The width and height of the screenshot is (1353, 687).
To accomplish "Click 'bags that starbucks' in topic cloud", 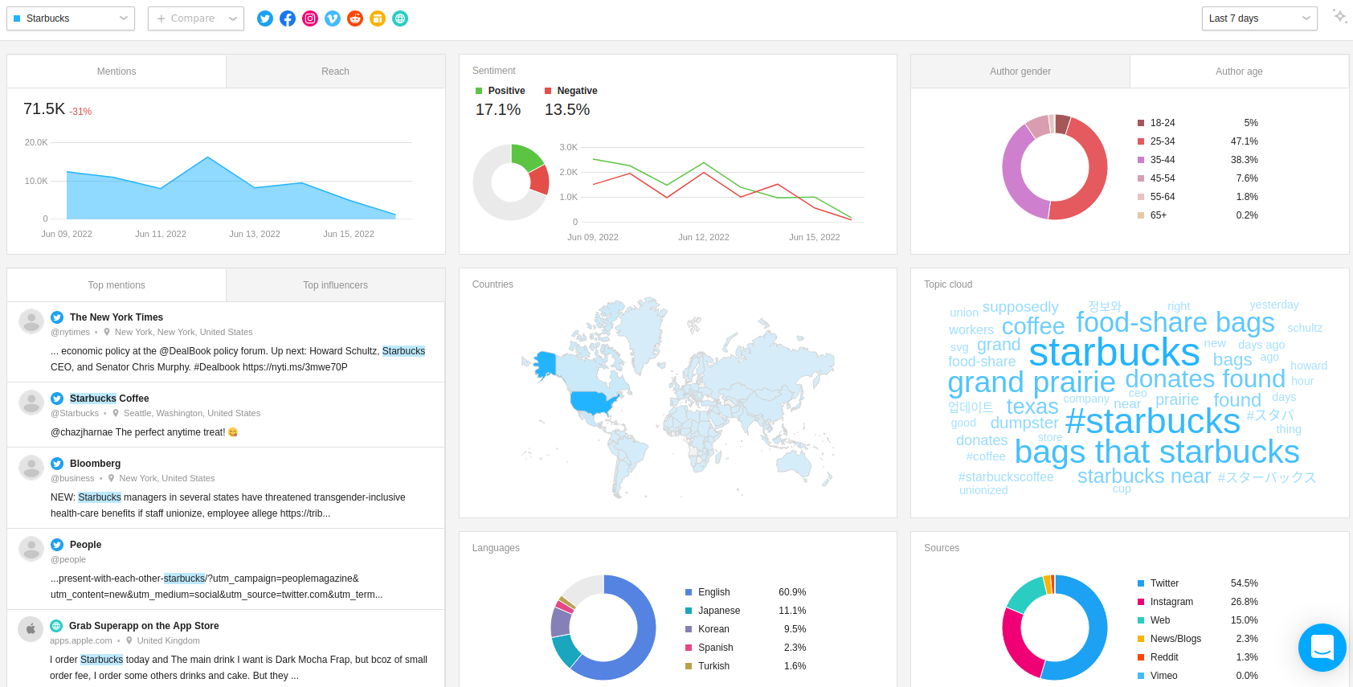I will [x=1157, y=452].
